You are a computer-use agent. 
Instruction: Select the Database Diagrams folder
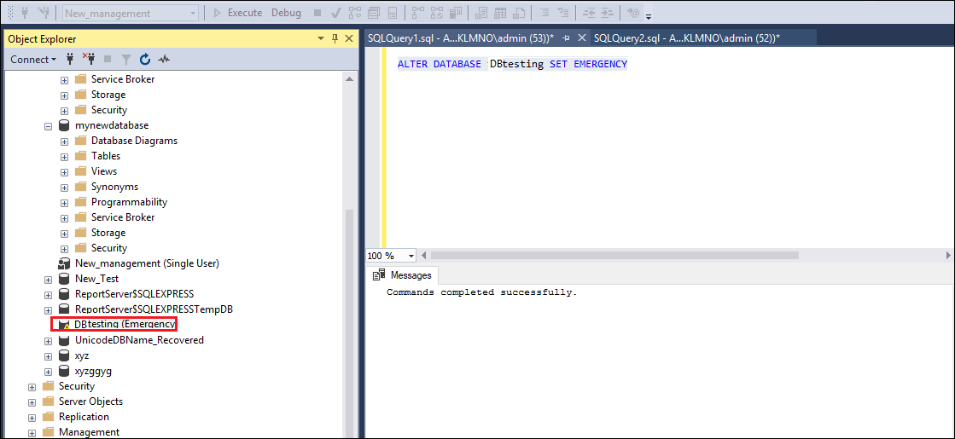pos(135,141)
